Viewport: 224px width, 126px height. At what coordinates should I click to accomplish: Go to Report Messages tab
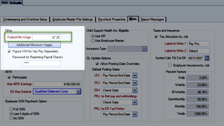click(153, 19)
